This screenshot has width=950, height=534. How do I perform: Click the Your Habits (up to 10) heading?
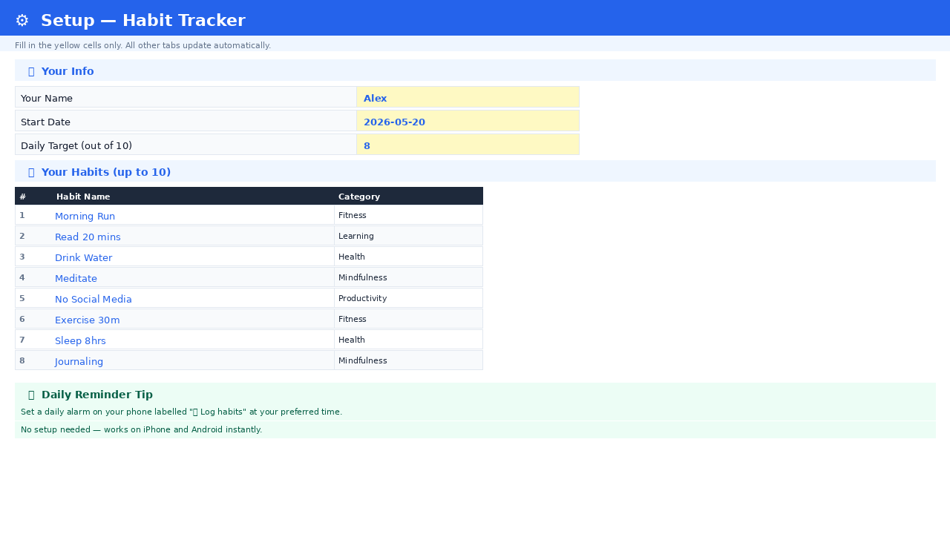click(106, 172)
